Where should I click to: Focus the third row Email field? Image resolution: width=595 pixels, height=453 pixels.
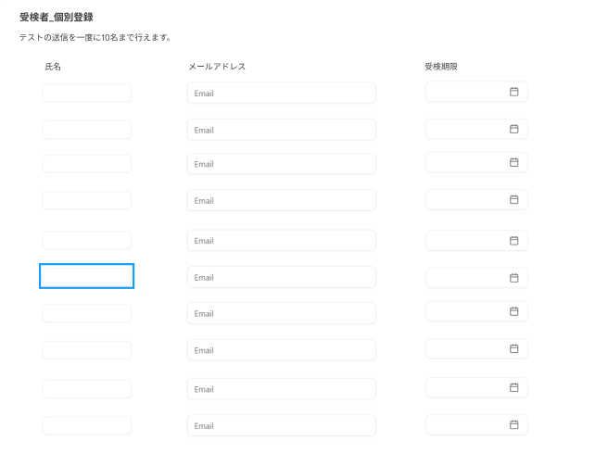click(x=281, y=164)
